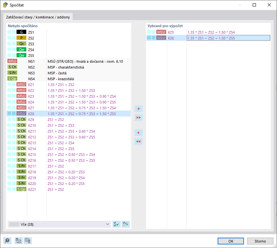This screenshot has width=277, height=248.
Task: Close the Spočítat dialog window
Action: click(269, 5)
